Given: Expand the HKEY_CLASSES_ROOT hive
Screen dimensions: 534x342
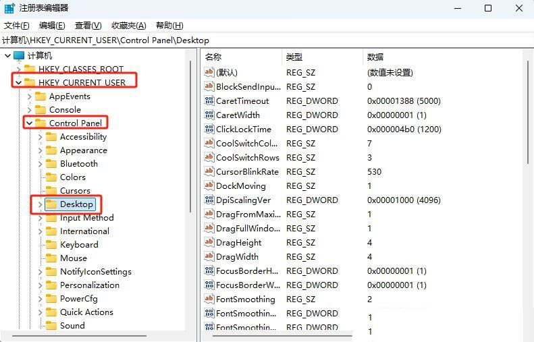Looking at the screenshot, I should click(x=18, y=69).
